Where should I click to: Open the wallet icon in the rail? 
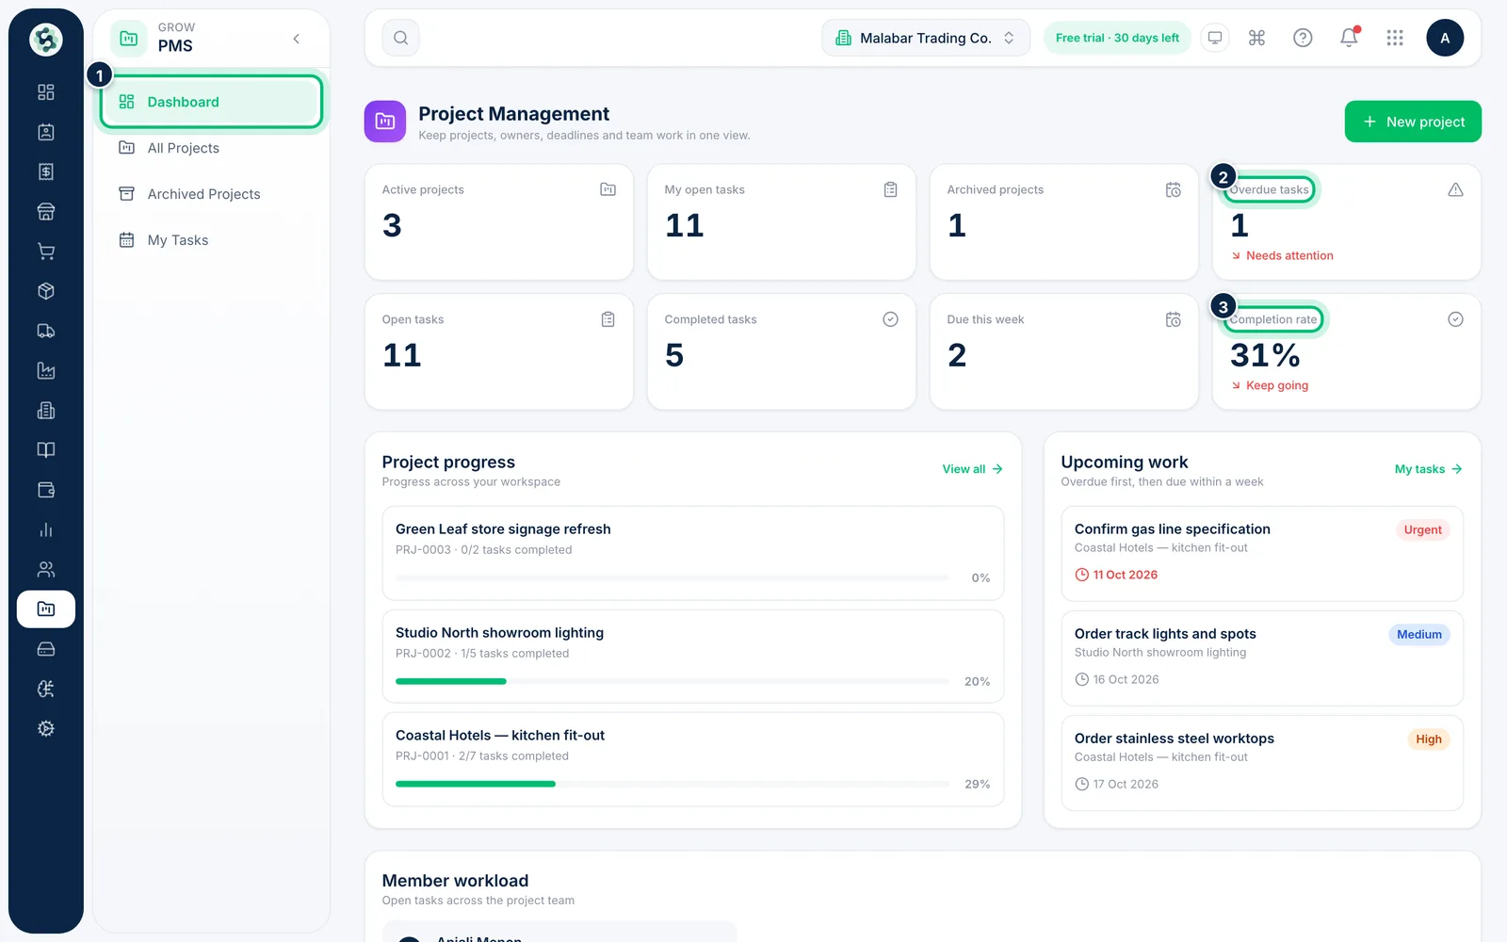(45, 490)
